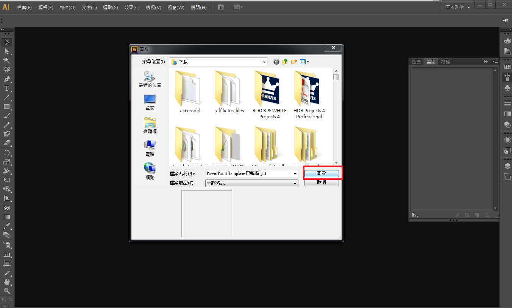The height and width of the screenshot is (308, 512).
Task: Click the 開啟 button to open file
Action: tap(322, 173)
